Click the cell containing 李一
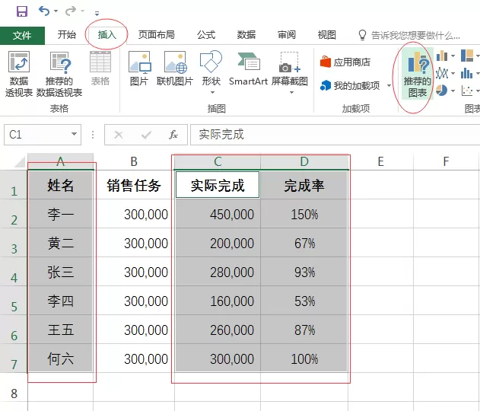This screenshot has width=480, height=411. [61, 214]
